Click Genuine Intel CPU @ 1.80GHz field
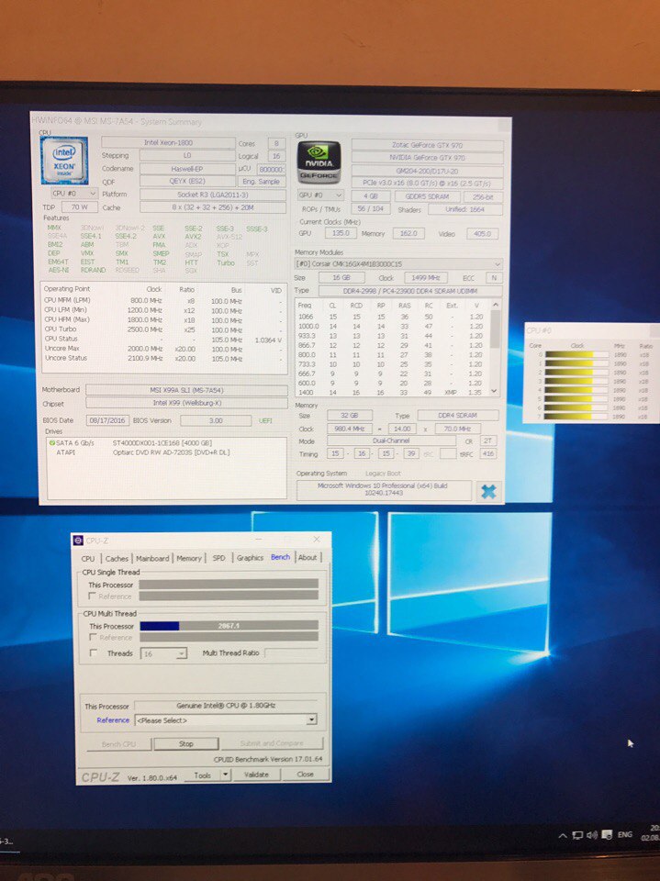The image size is (660, 881). pyautogui.click(x=226, y=705)
